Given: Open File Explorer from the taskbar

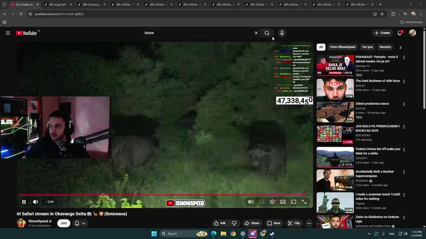Looking at the screenshot, I should [223, 234].
